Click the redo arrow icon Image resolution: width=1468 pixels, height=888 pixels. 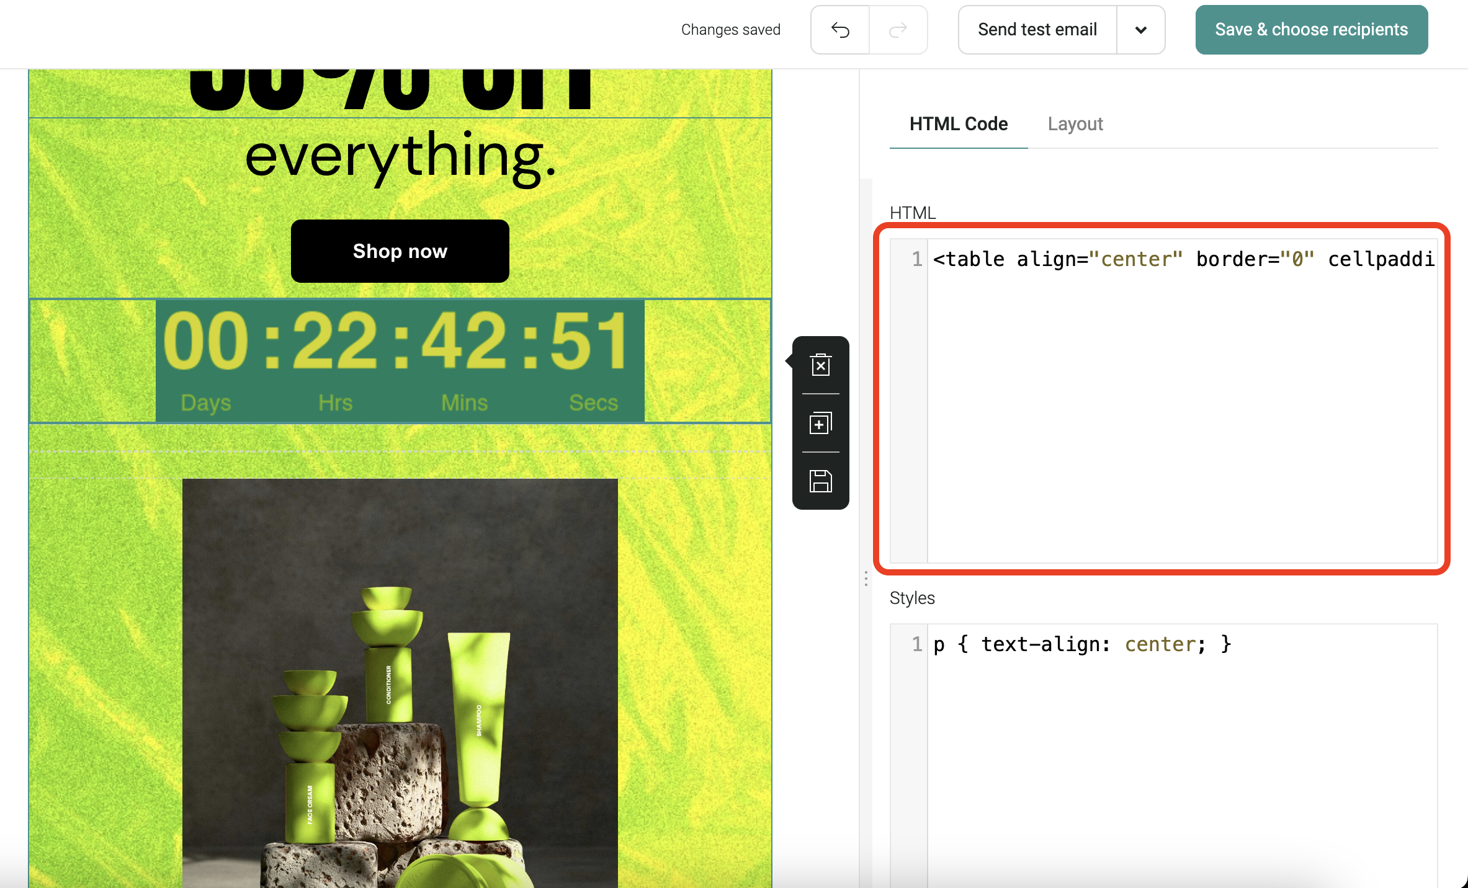point(898,30)
